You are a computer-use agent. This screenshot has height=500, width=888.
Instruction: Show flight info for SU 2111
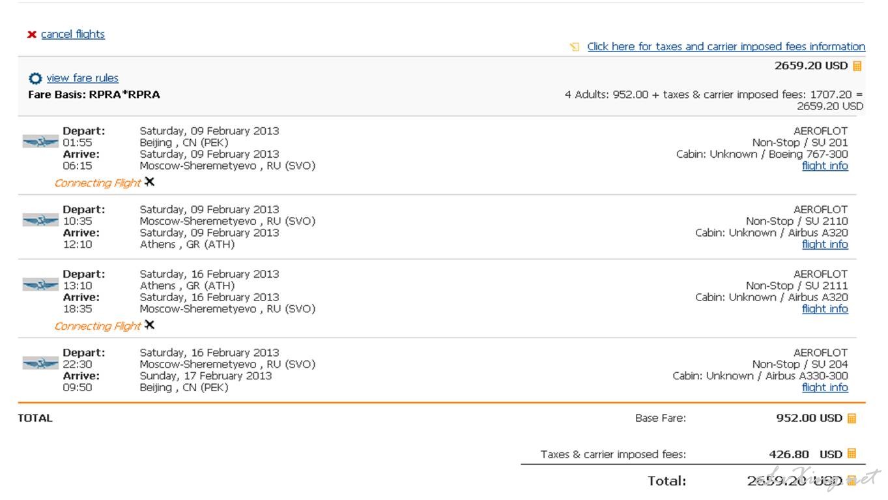click(824, 308)
